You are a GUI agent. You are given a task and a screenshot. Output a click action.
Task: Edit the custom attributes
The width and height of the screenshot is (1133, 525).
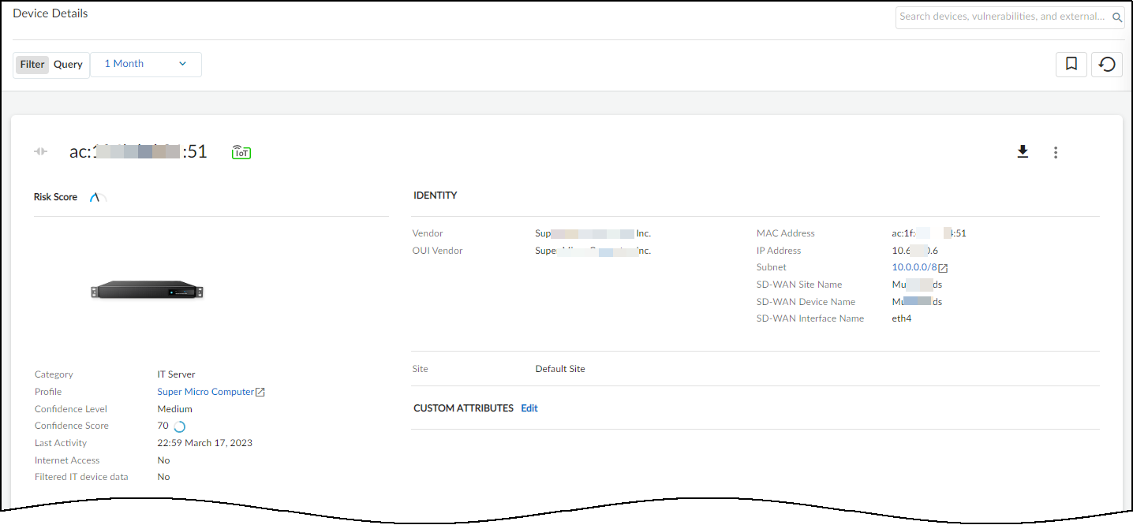(x=529, y=408)
